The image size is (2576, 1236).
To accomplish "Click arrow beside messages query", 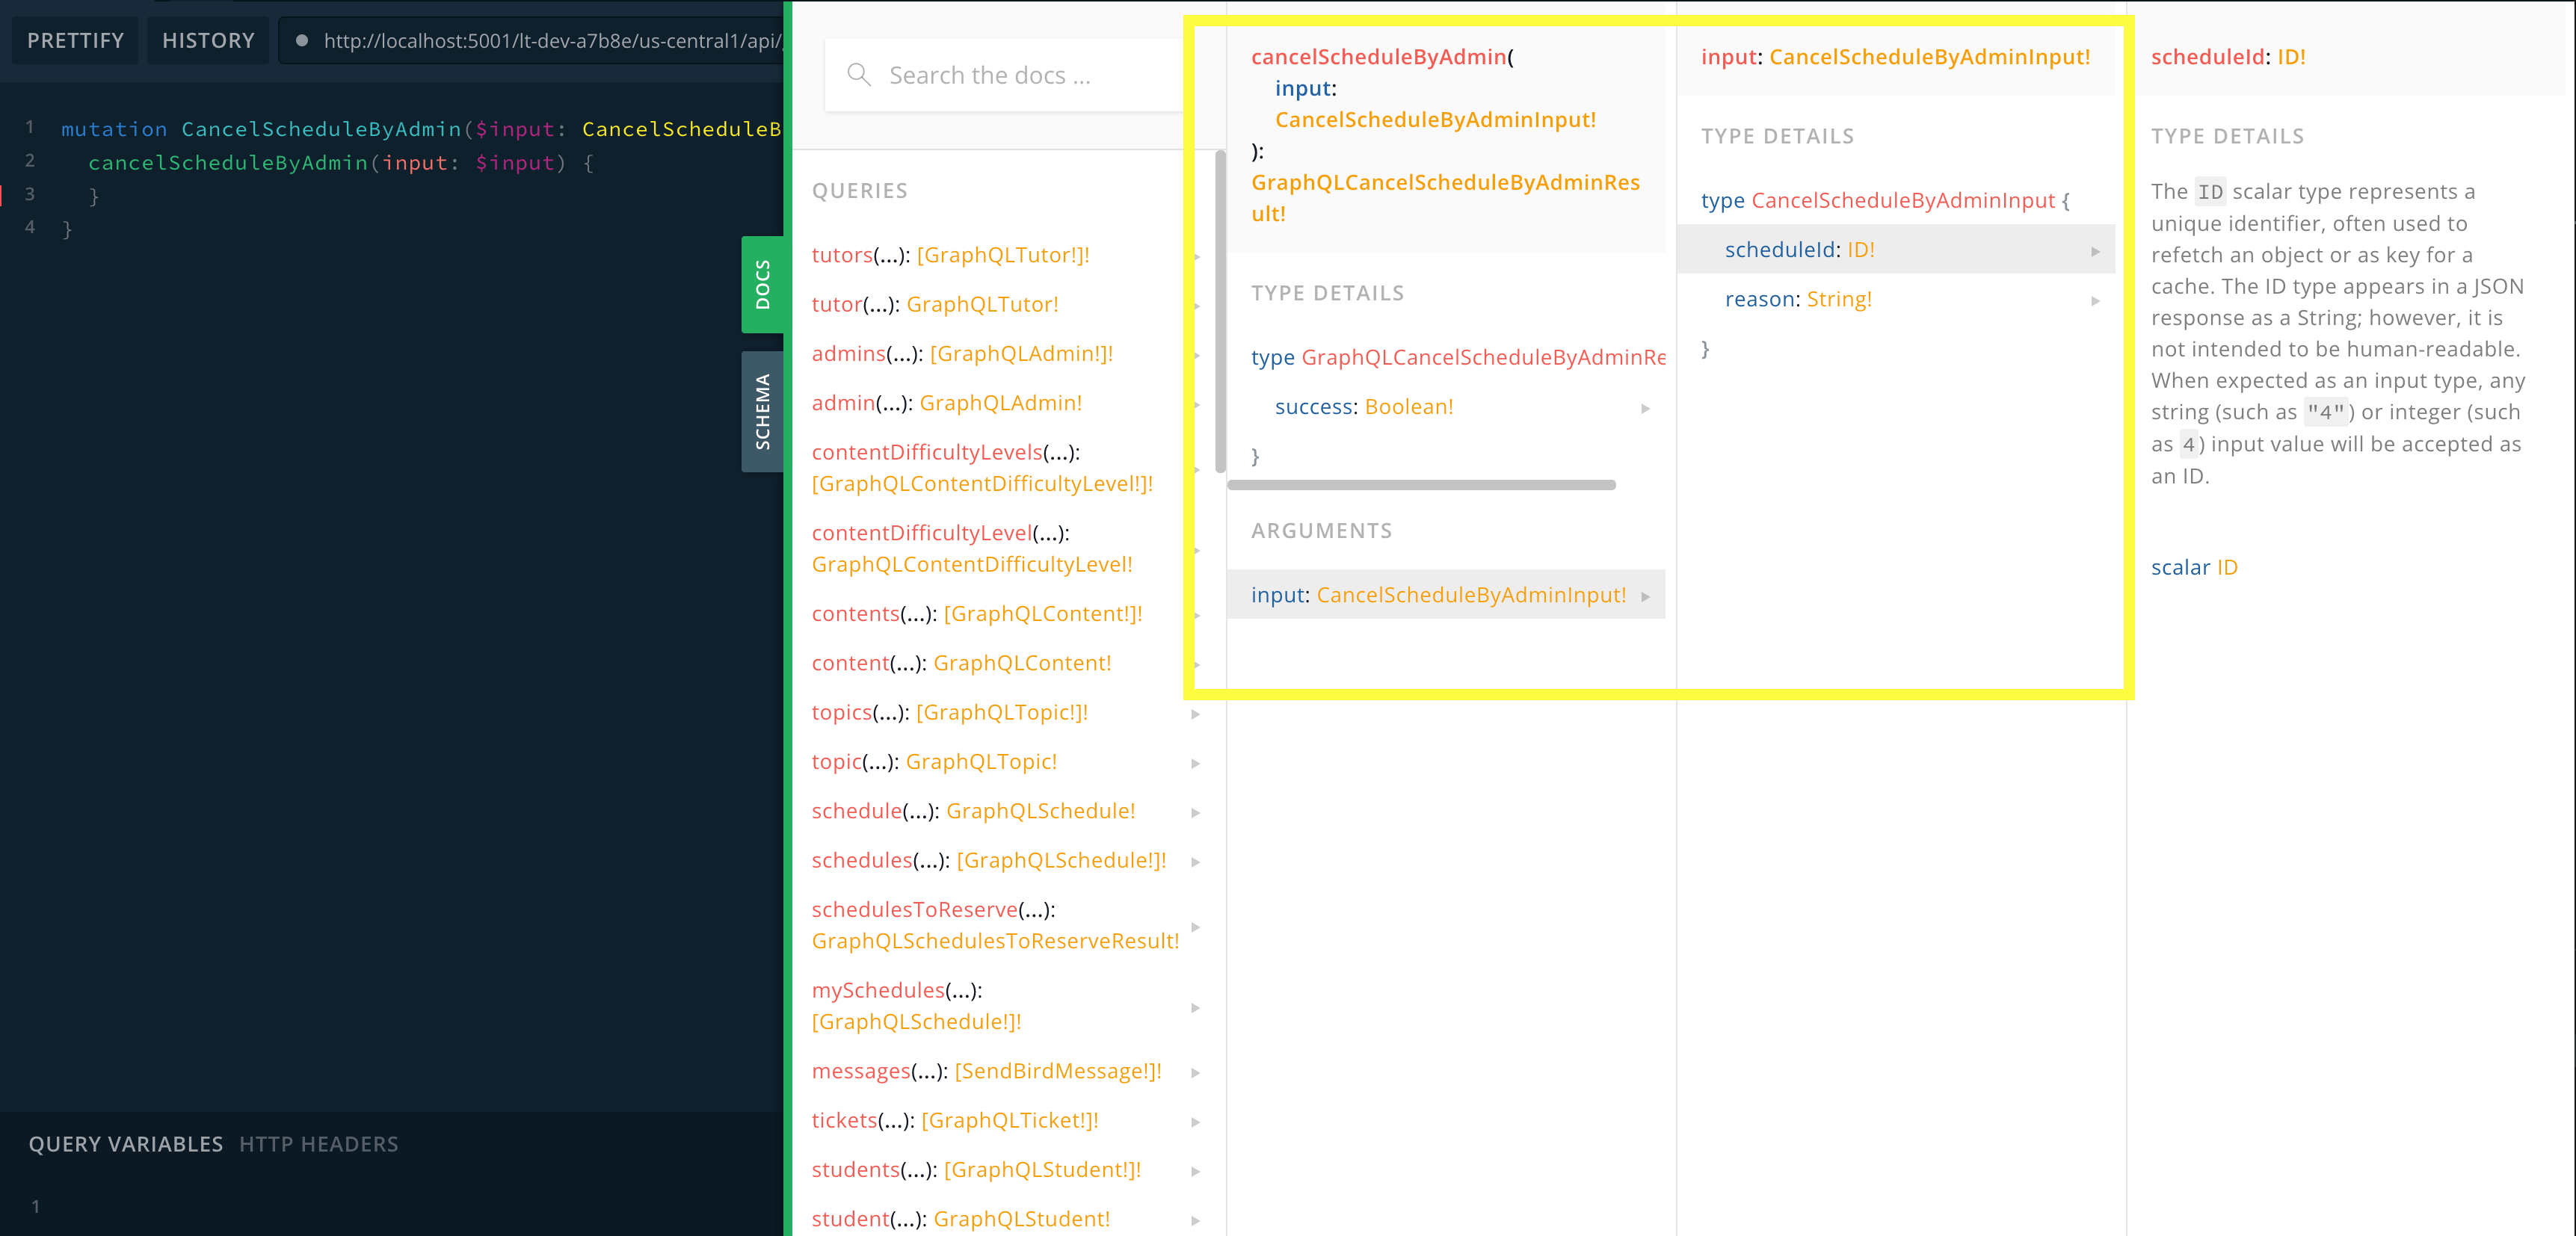I will 1195,1073.
